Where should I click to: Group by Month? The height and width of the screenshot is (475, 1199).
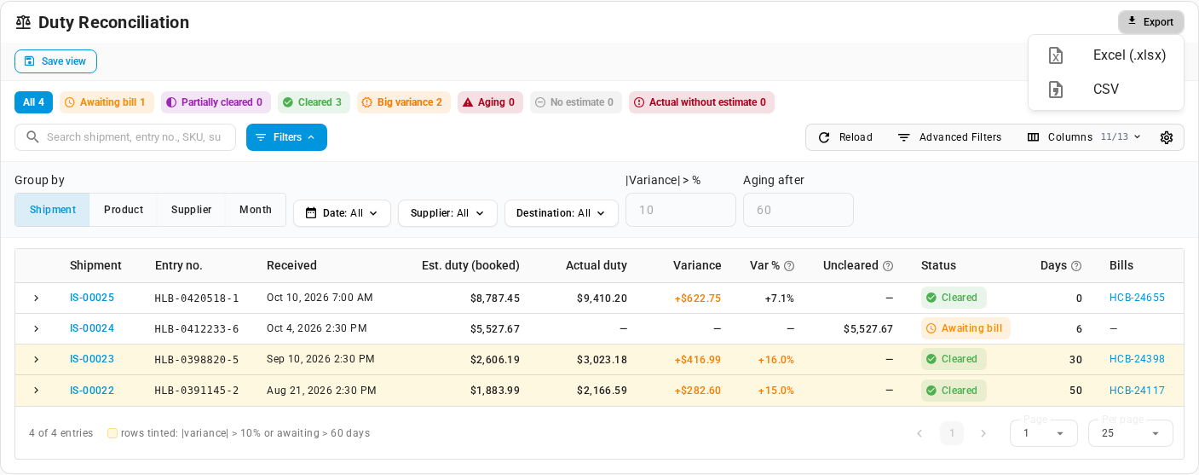[256, 210]
